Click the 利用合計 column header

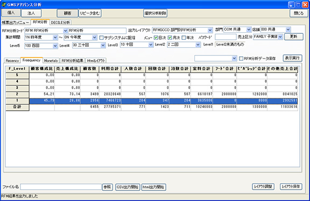(110, 69)
